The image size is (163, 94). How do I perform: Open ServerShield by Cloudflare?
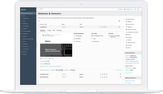[x=132, y=32]
